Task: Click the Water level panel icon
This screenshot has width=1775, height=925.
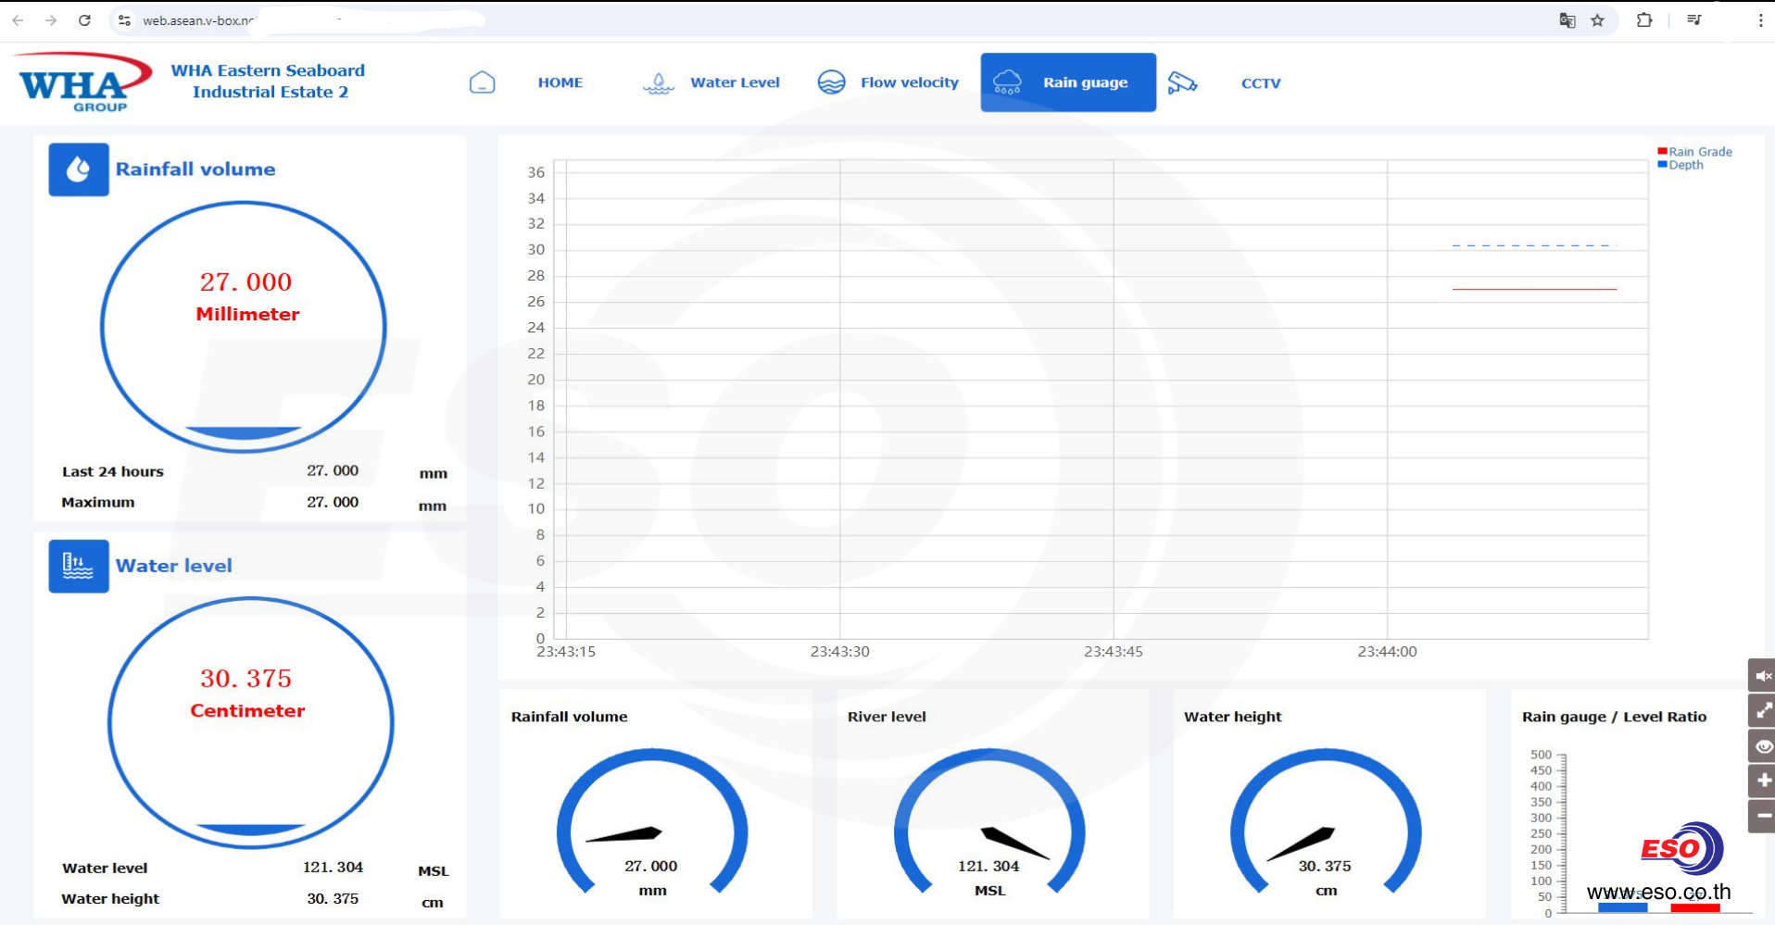Action: [79, 566]
